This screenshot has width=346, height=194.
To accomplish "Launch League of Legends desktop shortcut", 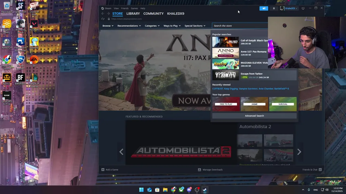I will [x=34, y=80].
